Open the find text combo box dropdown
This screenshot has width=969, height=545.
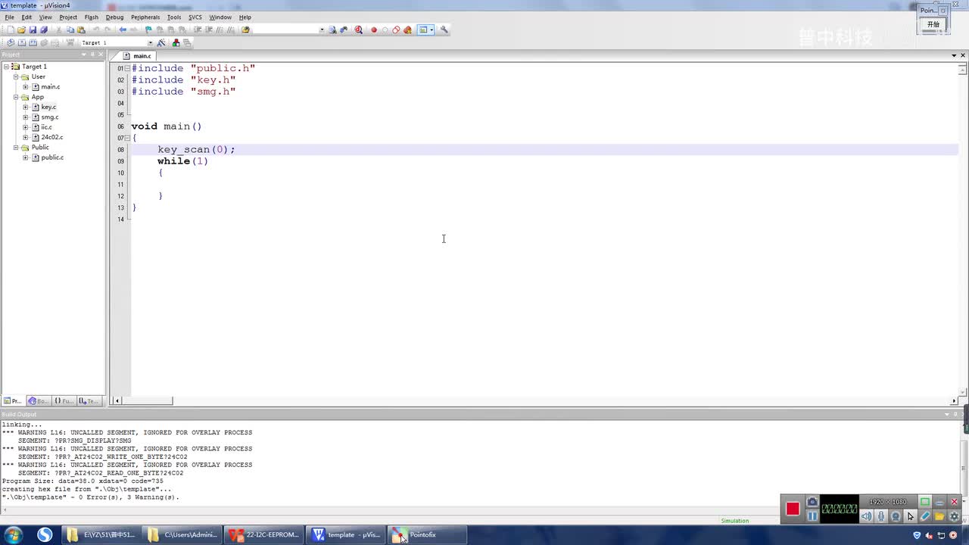[322, 30]
